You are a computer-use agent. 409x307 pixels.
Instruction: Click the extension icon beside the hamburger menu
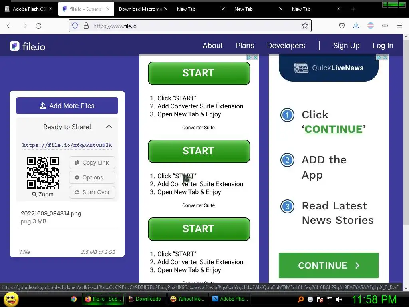pyautogui.click(x=385, y=26)
